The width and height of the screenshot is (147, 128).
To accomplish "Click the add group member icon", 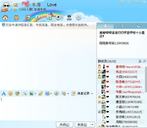I will (140, 61).
